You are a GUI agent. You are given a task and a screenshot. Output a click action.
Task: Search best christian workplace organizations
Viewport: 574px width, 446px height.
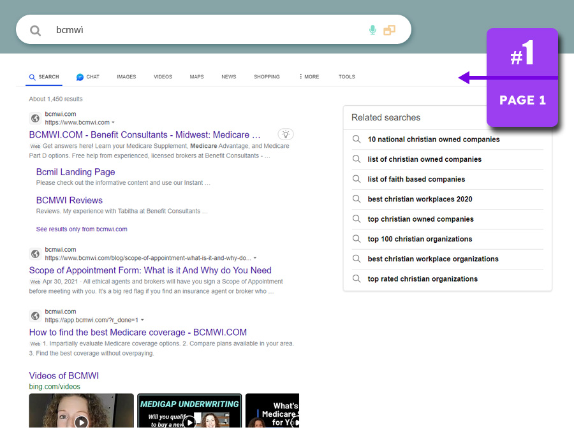click(x=433, y=259)
